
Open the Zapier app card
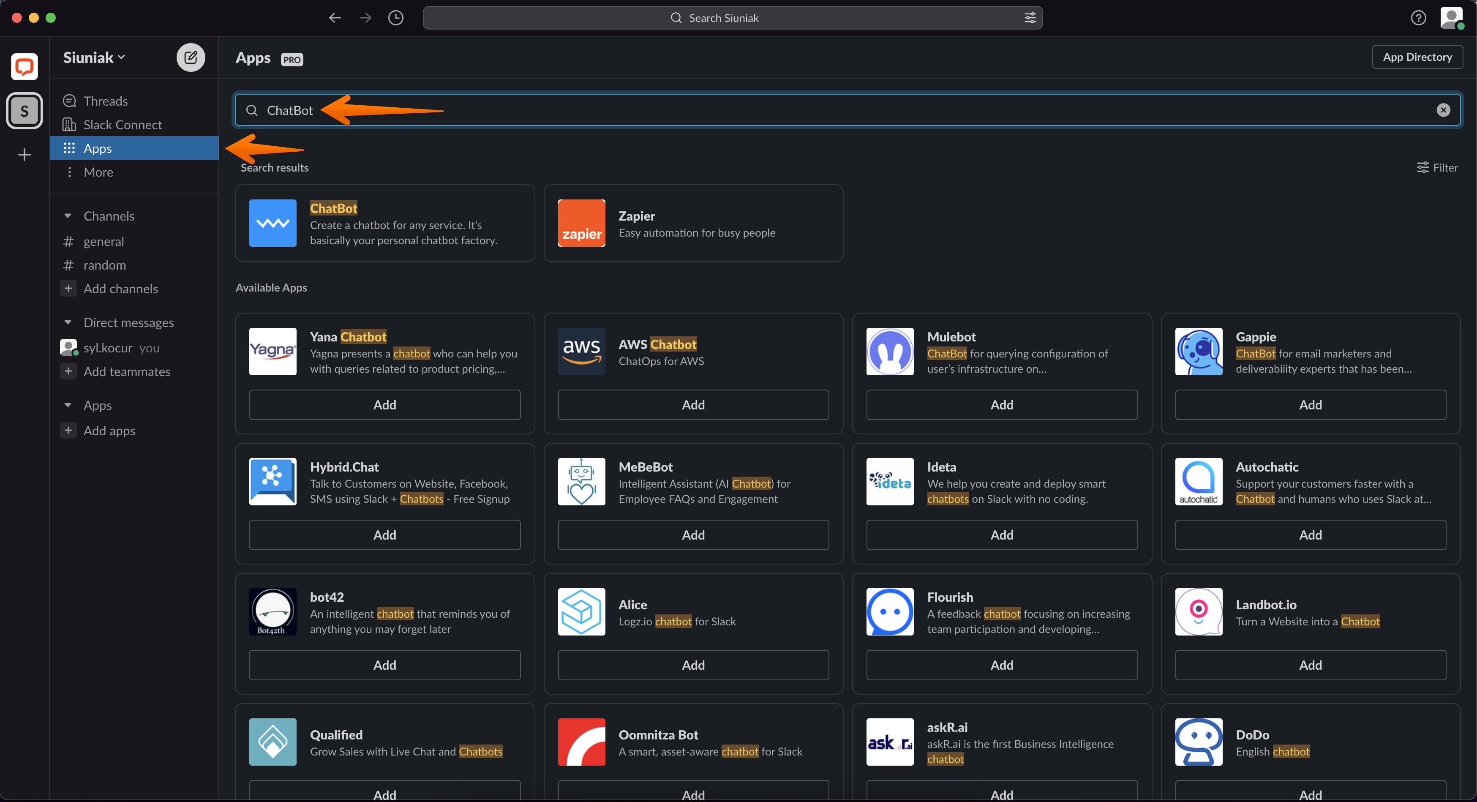(x=693, y=223)
